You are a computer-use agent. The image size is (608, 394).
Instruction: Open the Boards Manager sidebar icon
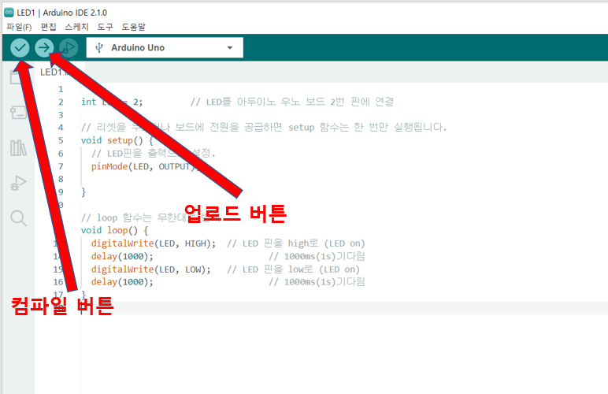pos(18,113)
